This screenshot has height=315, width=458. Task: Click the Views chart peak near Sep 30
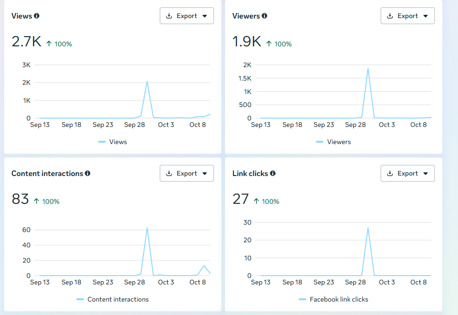[147, 82]
